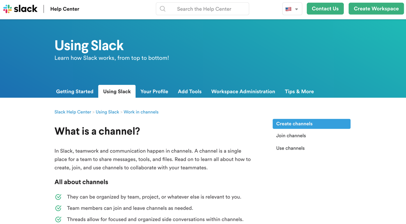This screenshot has height=224, width=406.
Task: Open the Workspace Administration tab
Action: point(243,92)
